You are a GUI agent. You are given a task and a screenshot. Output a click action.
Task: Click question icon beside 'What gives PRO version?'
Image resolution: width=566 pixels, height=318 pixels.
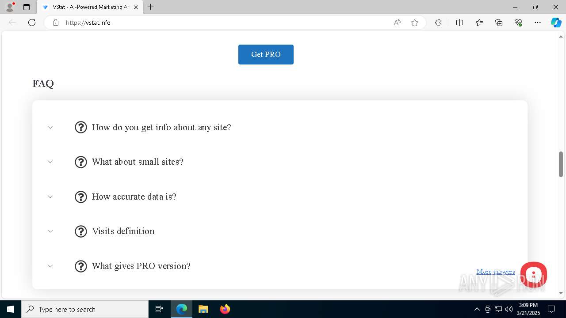pos(81,266)
